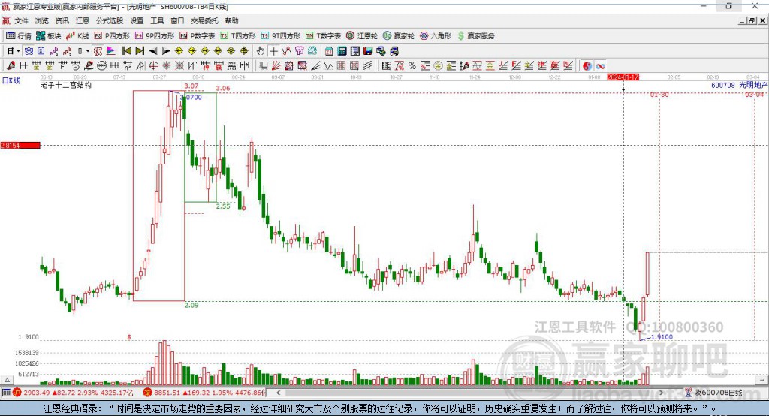769x416 pixels.
Task: Open the T数字表 tool
Action: [323, 36]
